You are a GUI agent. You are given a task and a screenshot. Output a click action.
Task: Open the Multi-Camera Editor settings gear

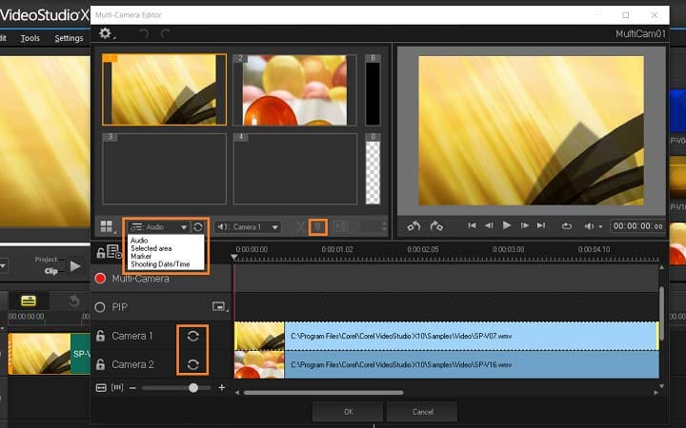[x=106, y=33]
